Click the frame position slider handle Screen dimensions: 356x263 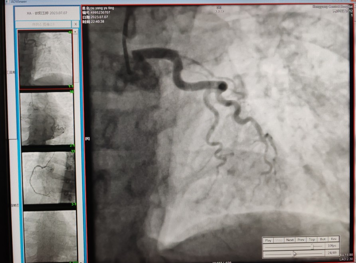pyautogui.click(x=294, y=253)
